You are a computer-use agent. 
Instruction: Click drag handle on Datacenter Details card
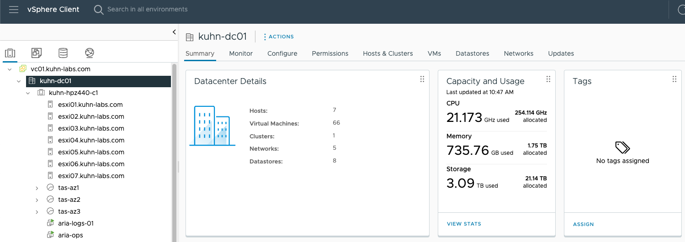(x=422, y=79)
